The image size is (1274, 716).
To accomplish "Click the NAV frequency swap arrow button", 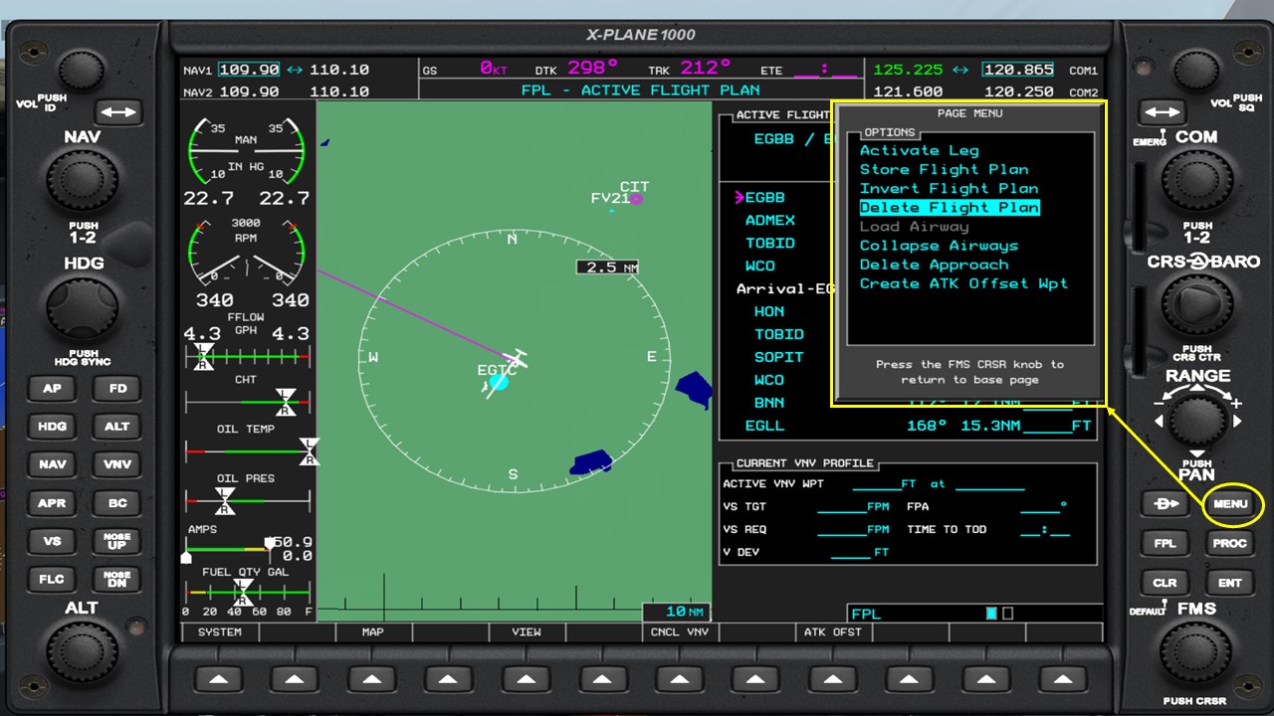I will click(117, 112).
